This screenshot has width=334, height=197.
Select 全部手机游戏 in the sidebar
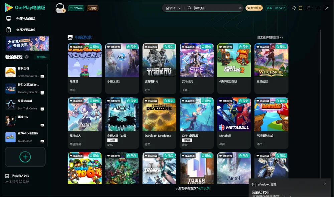[x=26, y=30]
